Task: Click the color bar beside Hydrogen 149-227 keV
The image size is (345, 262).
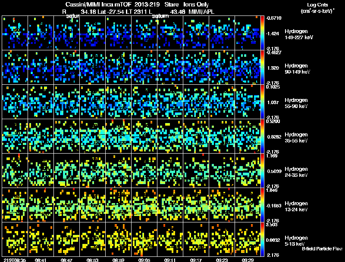Action: point(262,33)
